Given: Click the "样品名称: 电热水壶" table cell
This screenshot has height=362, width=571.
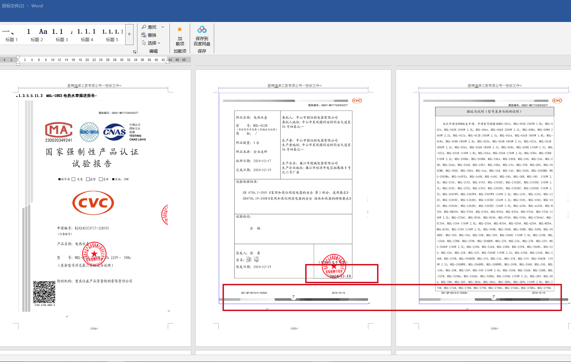Looking at the screenshot, I should pos(251,118).
